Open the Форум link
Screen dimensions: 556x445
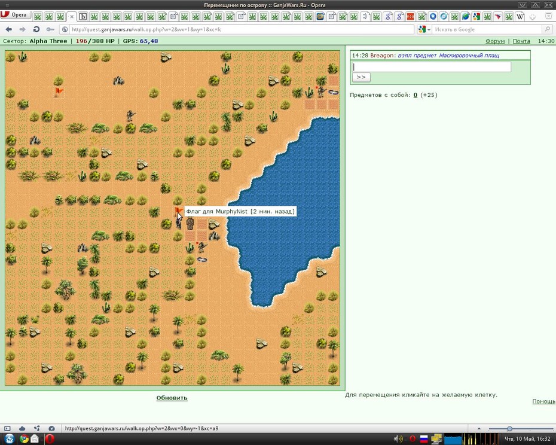pyautogui.click(x=495, y=41)
